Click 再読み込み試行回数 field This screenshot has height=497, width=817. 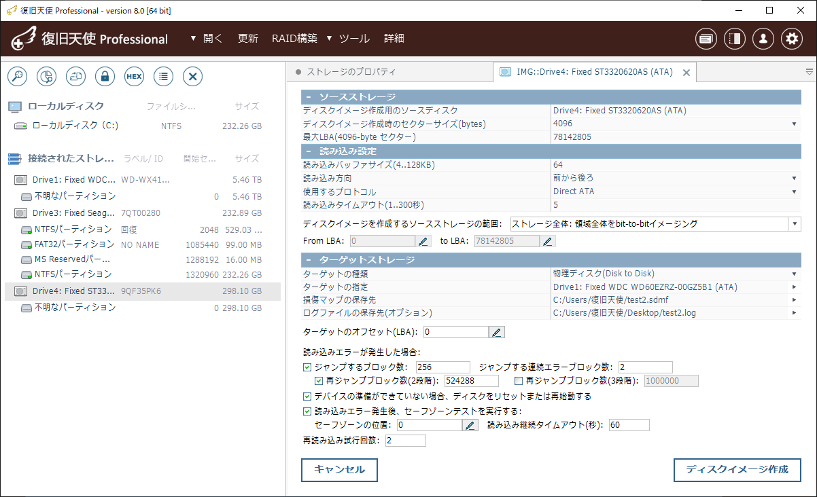pos(405,441)
